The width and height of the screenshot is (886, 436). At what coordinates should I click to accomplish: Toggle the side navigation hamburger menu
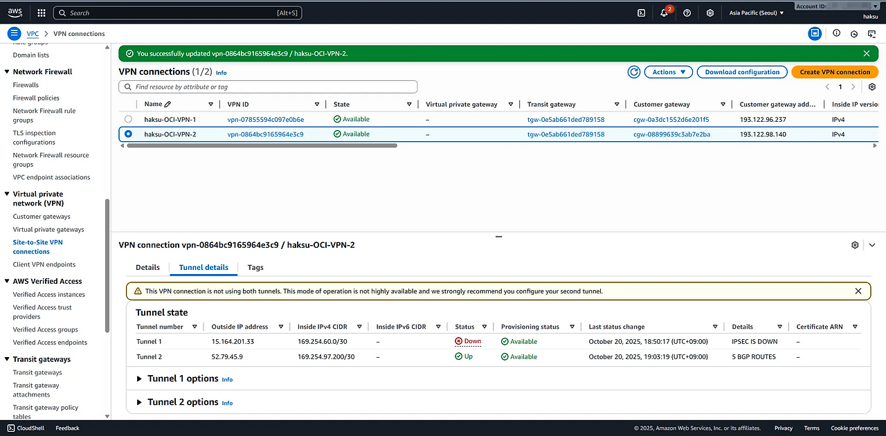pyautogui.click(x=15, y=33)
